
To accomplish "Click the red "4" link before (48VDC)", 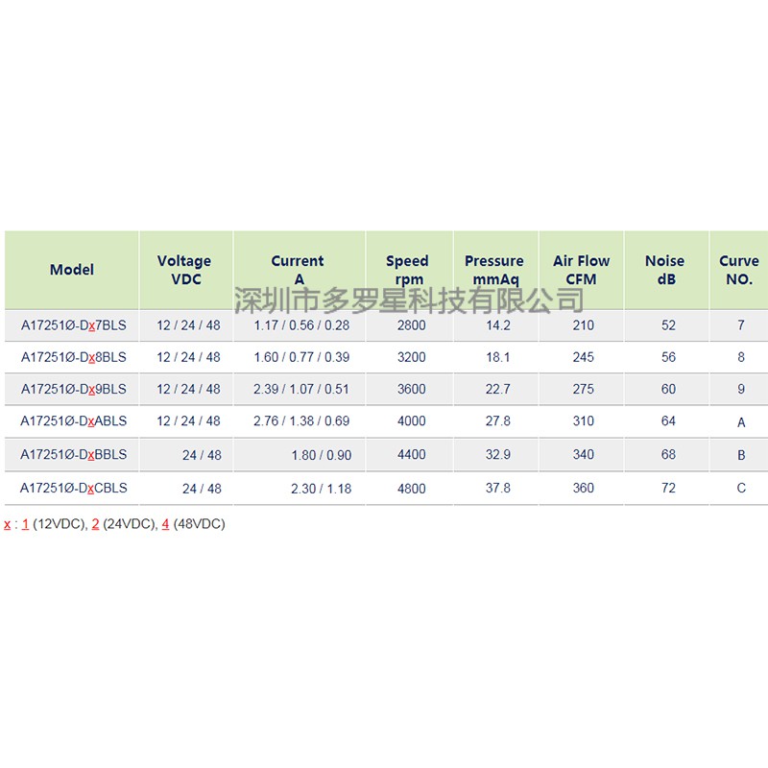I will [x=165, y=524].
